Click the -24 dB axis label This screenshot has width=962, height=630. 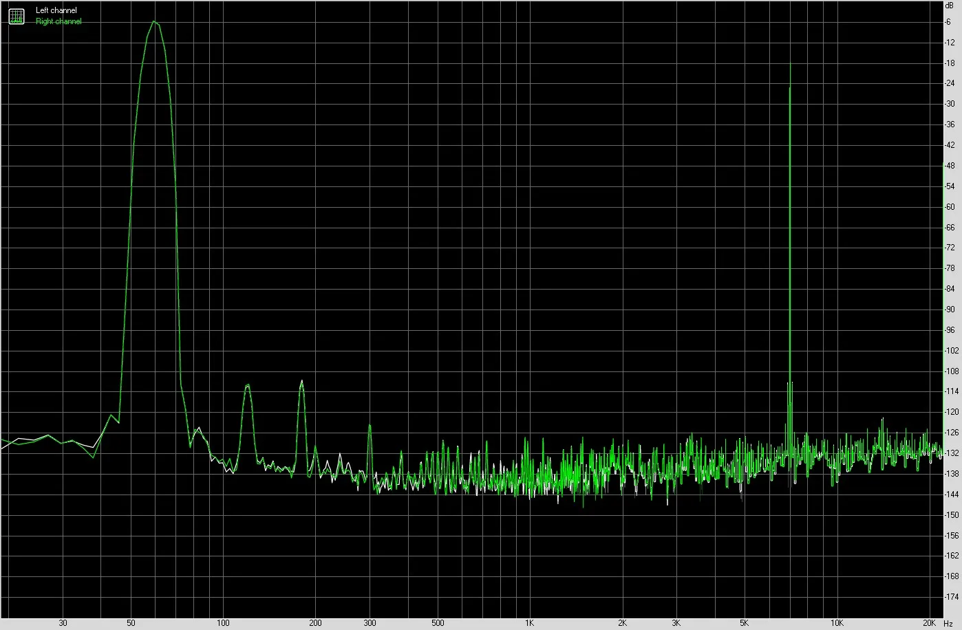pyautogui.click(x=950, y=84)
